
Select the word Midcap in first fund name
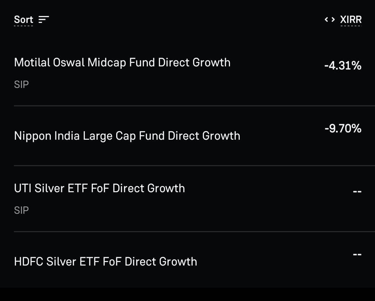pyautogui.click(x=107, y=63)
